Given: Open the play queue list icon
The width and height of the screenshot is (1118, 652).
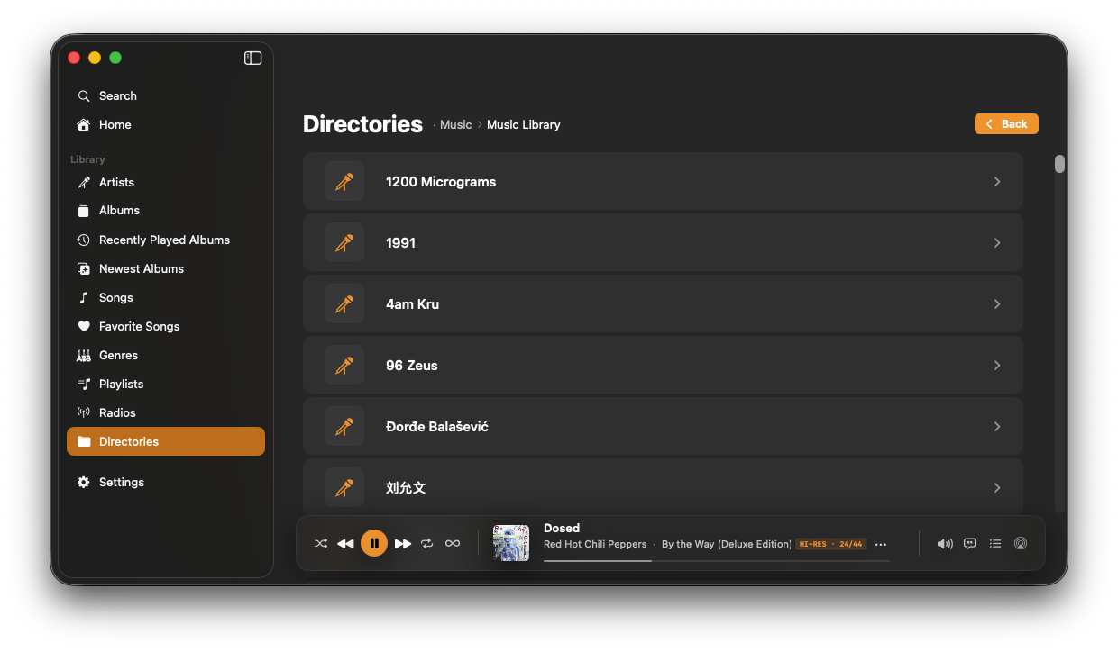Looking at the screenshot, I should (994, 543).
